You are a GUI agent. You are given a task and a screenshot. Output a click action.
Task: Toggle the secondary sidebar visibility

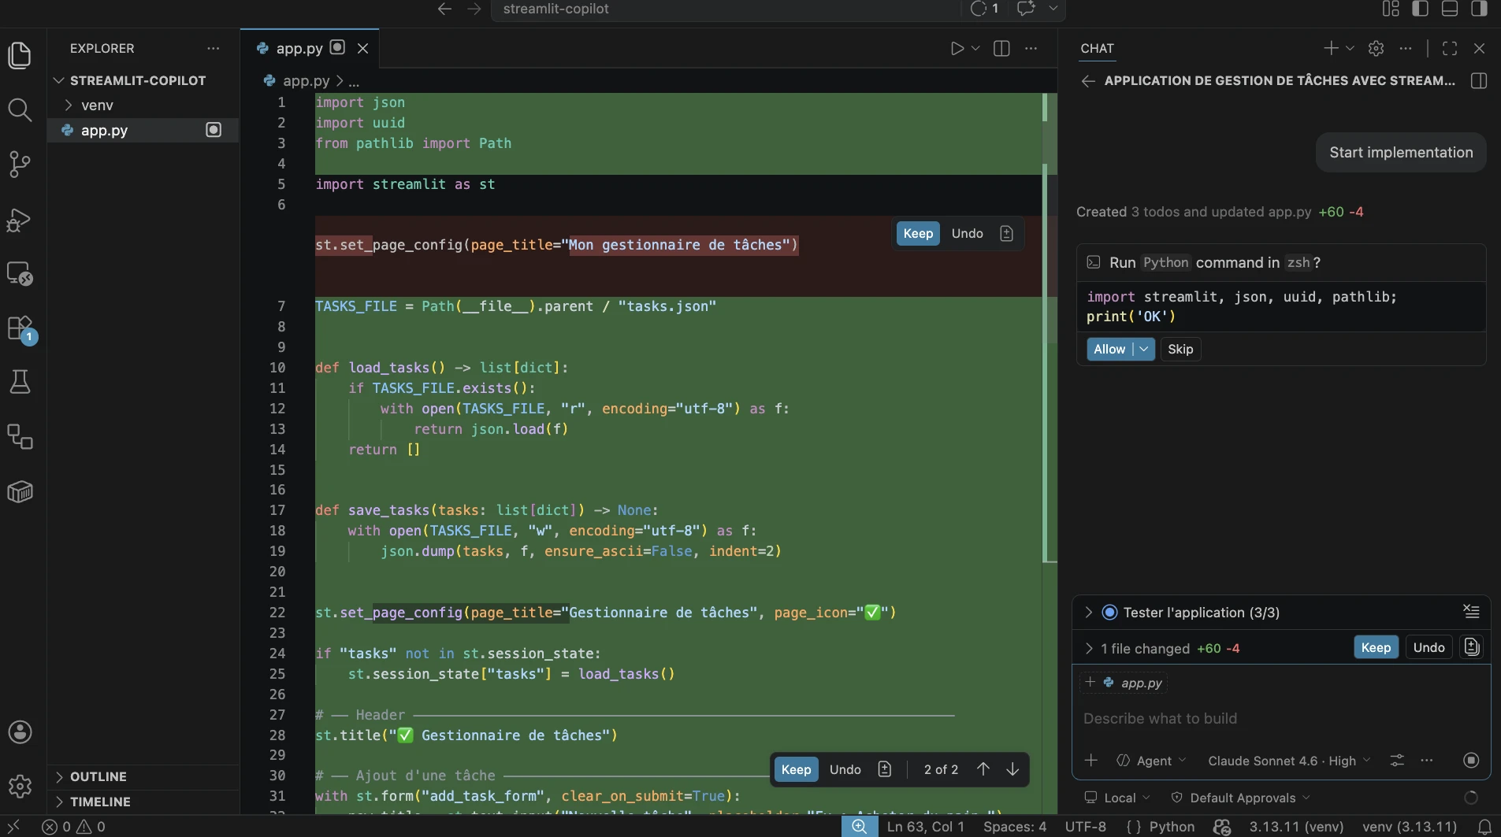point(1479,9)
